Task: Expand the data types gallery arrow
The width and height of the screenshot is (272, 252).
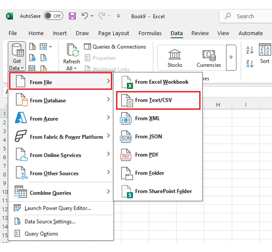Action: coord(231,57)
